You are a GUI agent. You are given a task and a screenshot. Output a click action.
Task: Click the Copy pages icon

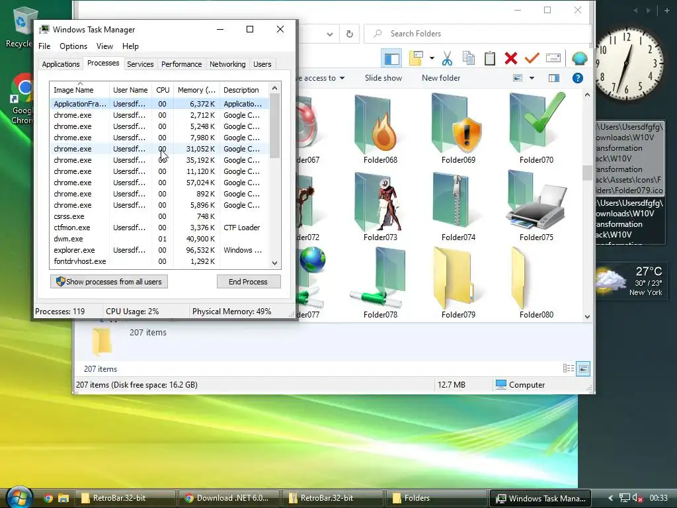469,58
